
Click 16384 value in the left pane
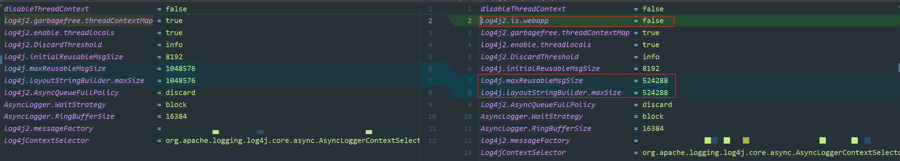click(176, 117)
